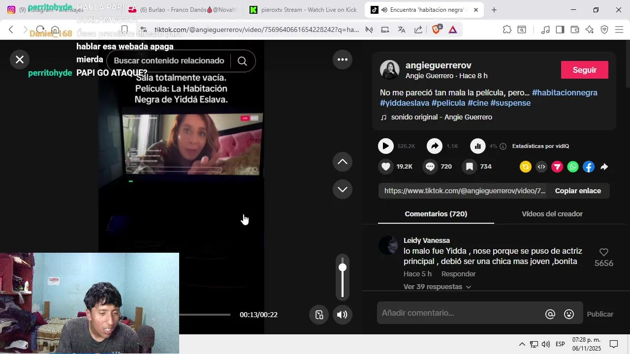Open the browser hamburger menu
Image resolution: width=630 pixels, height=354 pixels.
click(619, 29)
